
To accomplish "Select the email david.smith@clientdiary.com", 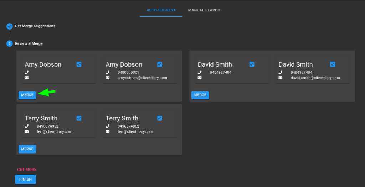I will pos(315,78).
